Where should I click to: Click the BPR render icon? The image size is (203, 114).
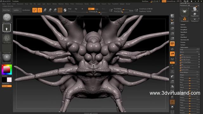(x=172, y=16)
